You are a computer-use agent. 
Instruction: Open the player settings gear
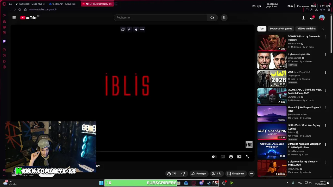click(231, 157)
